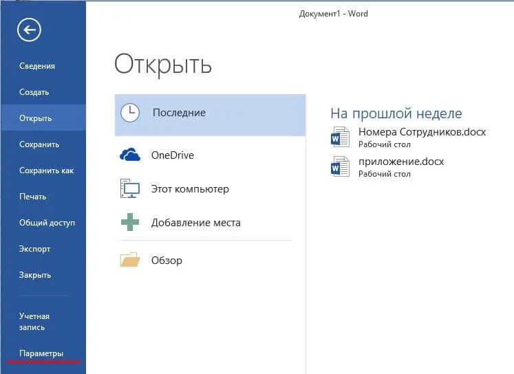Click the Обзор browse button
The image size is (514, 374).
click(x=167, y=261)
